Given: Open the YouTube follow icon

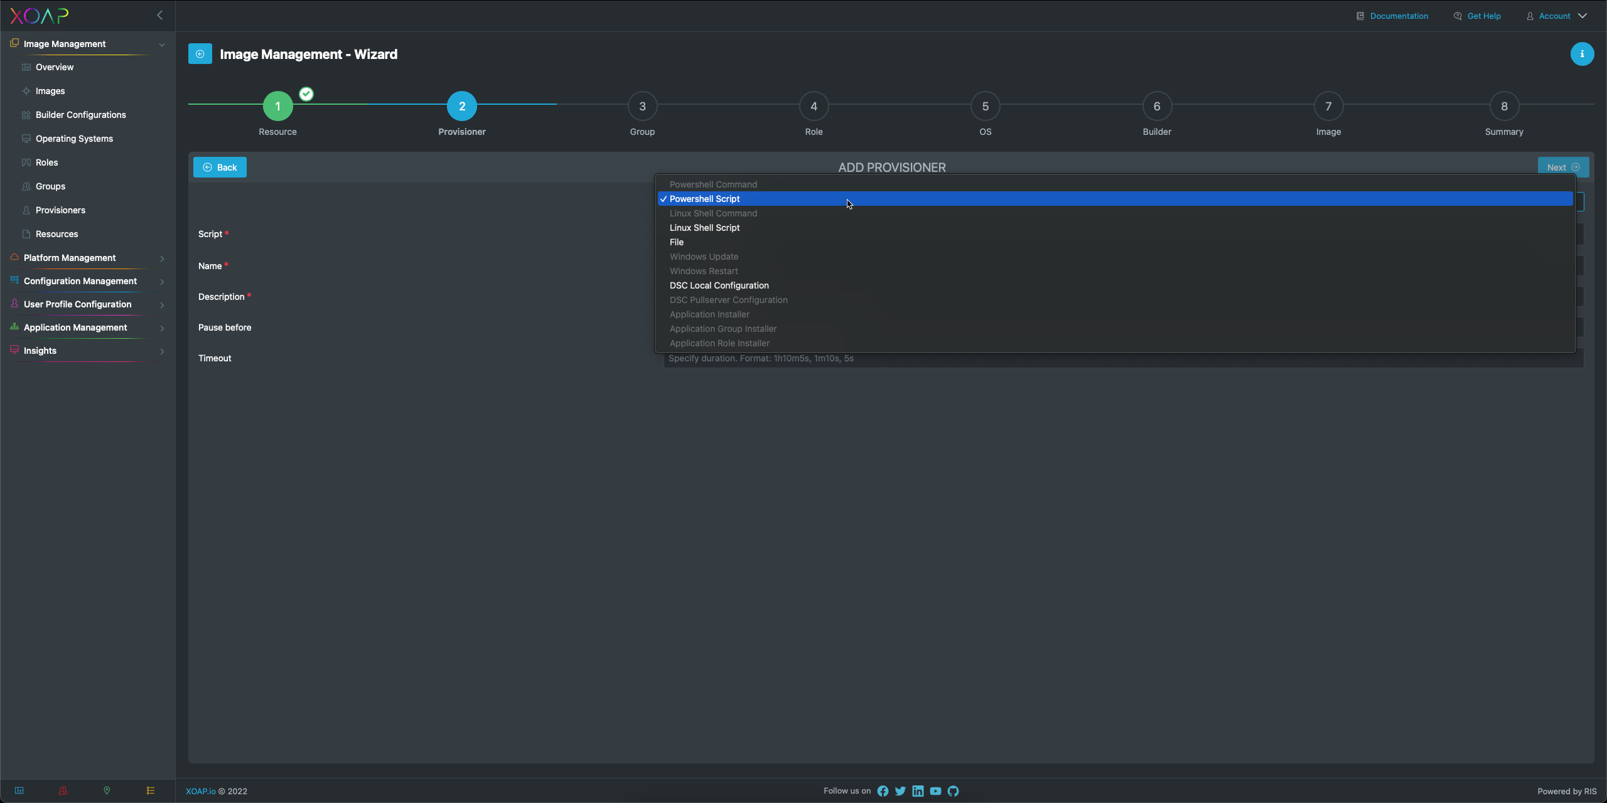Looking at the screenshot, I should [x=935, y=791].
